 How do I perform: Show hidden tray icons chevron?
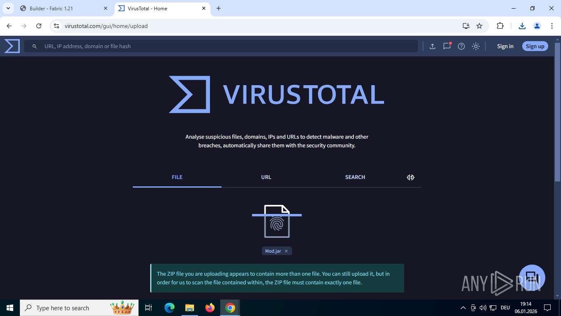(463, 308)
